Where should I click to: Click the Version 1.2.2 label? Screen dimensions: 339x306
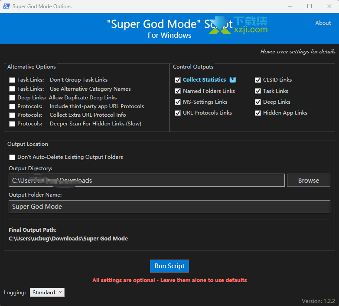(x=318, y=301)
